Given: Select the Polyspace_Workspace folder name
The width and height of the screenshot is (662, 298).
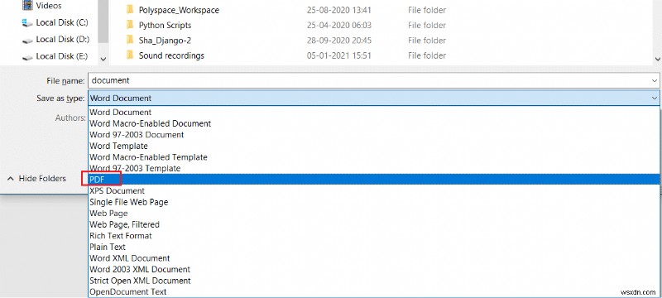Looking at the screenshot, I should (x=179, y=10).
